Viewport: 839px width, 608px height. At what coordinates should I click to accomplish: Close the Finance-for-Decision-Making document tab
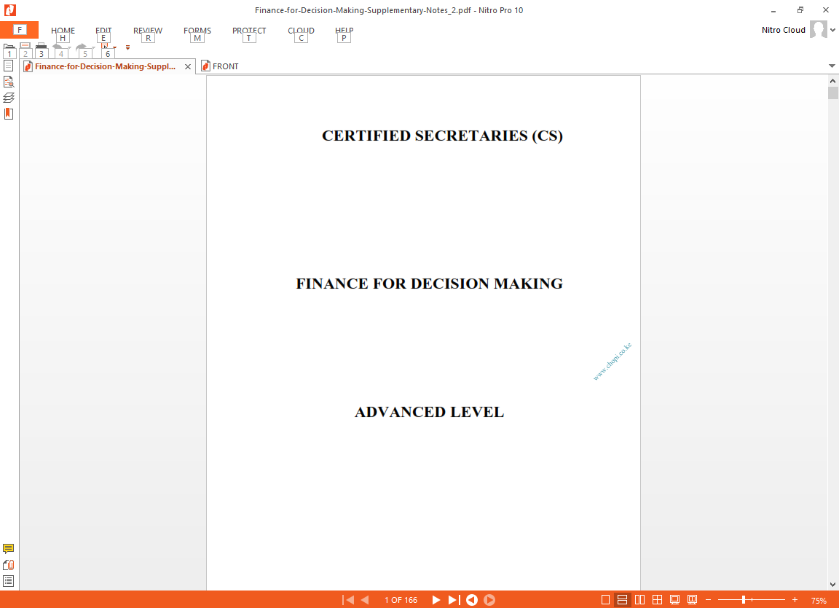click(x=188, y=66)
